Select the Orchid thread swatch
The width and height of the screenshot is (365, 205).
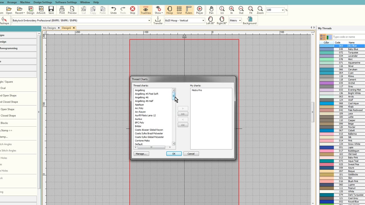pos(327,83)
